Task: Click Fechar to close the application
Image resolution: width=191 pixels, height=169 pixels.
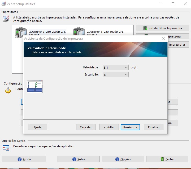Action: coord(167,159)
